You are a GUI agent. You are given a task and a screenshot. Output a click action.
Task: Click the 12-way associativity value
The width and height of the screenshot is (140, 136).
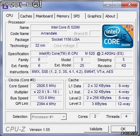pyautogui.click(x=124, y=104)
